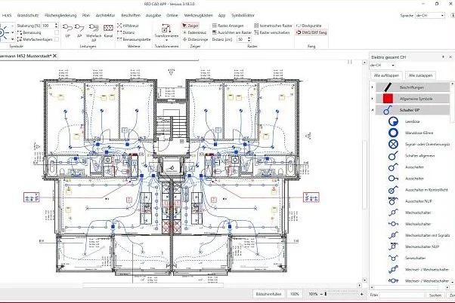
Task: Select the Mehrfach AP Leitung tool
Action: point(94,32)
